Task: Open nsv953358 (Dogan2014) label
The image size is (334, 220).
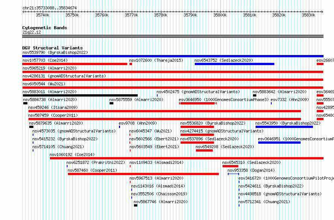Action: (251, 170)
